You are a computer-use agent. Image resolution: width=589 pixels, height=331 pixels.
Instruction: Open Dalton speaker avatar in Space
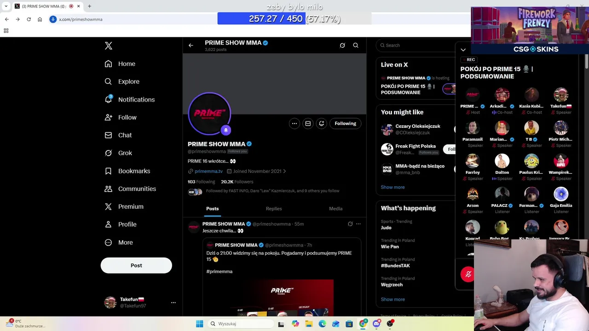(x=502, y=161)
